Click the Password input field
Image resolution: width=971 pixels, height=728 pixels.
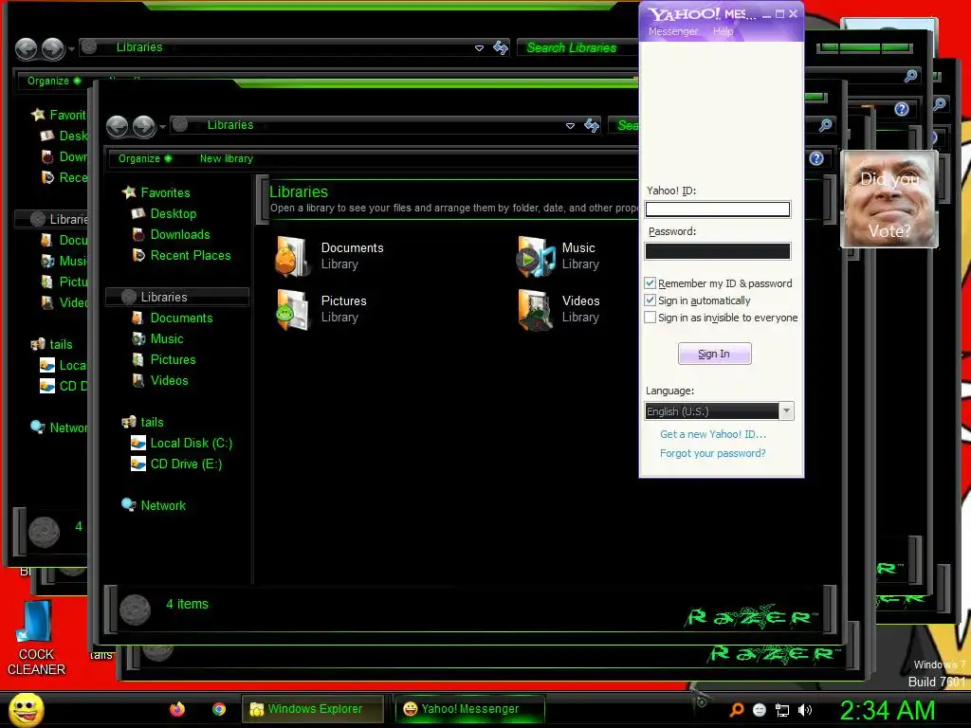pos(718,250)
